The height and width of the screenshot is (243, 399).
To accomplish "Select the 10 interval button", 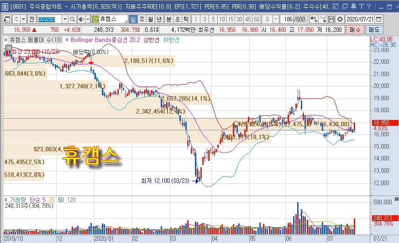I will coord(222,19).
